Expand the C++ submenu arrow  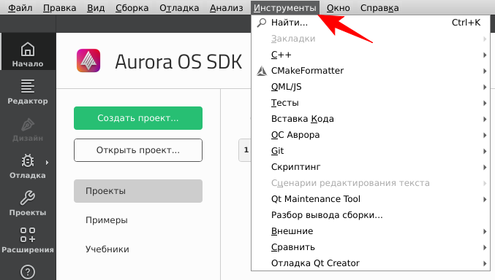[485, 55]
